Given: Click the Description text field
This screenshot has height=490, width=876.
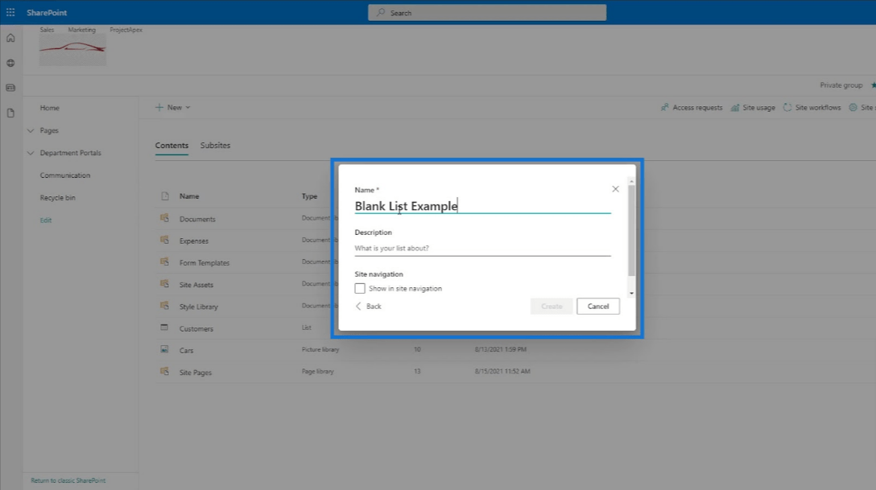Looking at the screenshot, I should [x=482, y=249].
